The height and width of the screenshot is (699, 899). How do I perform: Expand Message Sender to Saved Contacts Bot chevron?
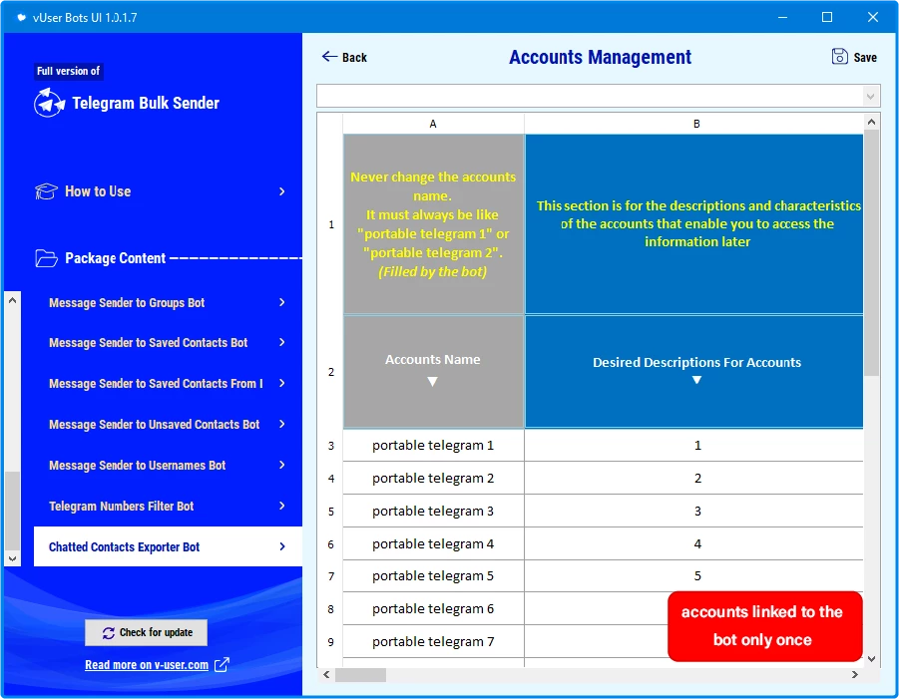(281, 342)
